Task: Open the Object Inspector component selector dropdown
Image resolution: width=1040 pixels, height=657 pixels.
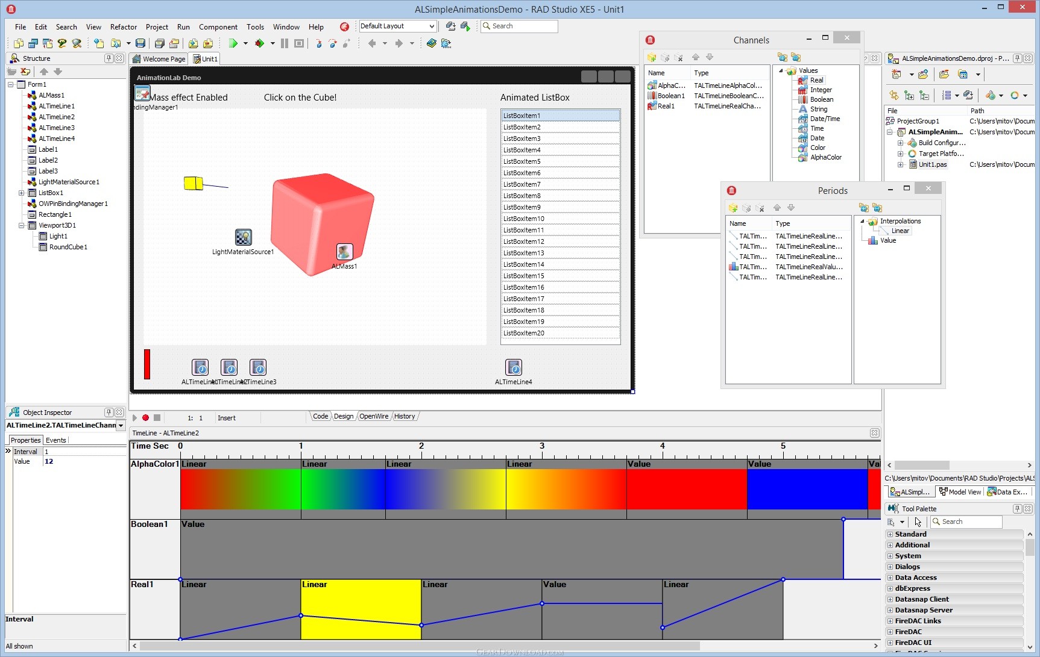Action: [121, 425]
